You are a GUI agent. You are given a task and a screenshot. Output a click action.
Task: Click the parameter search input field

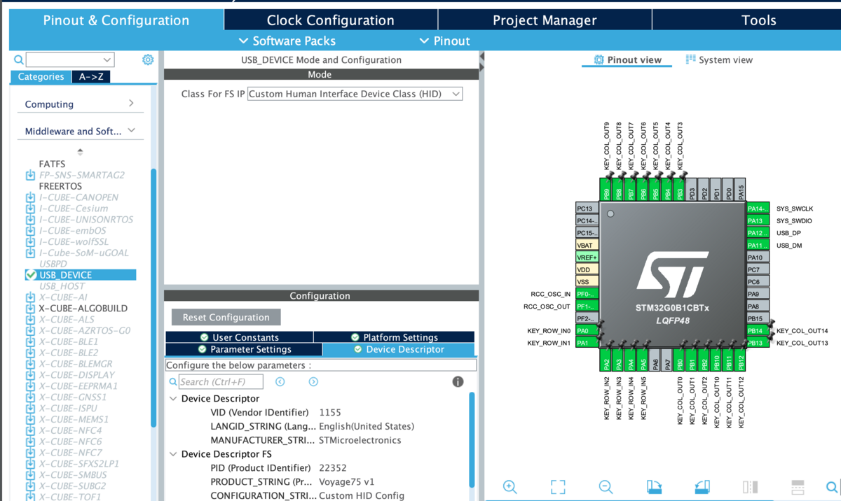coord(221,381)
